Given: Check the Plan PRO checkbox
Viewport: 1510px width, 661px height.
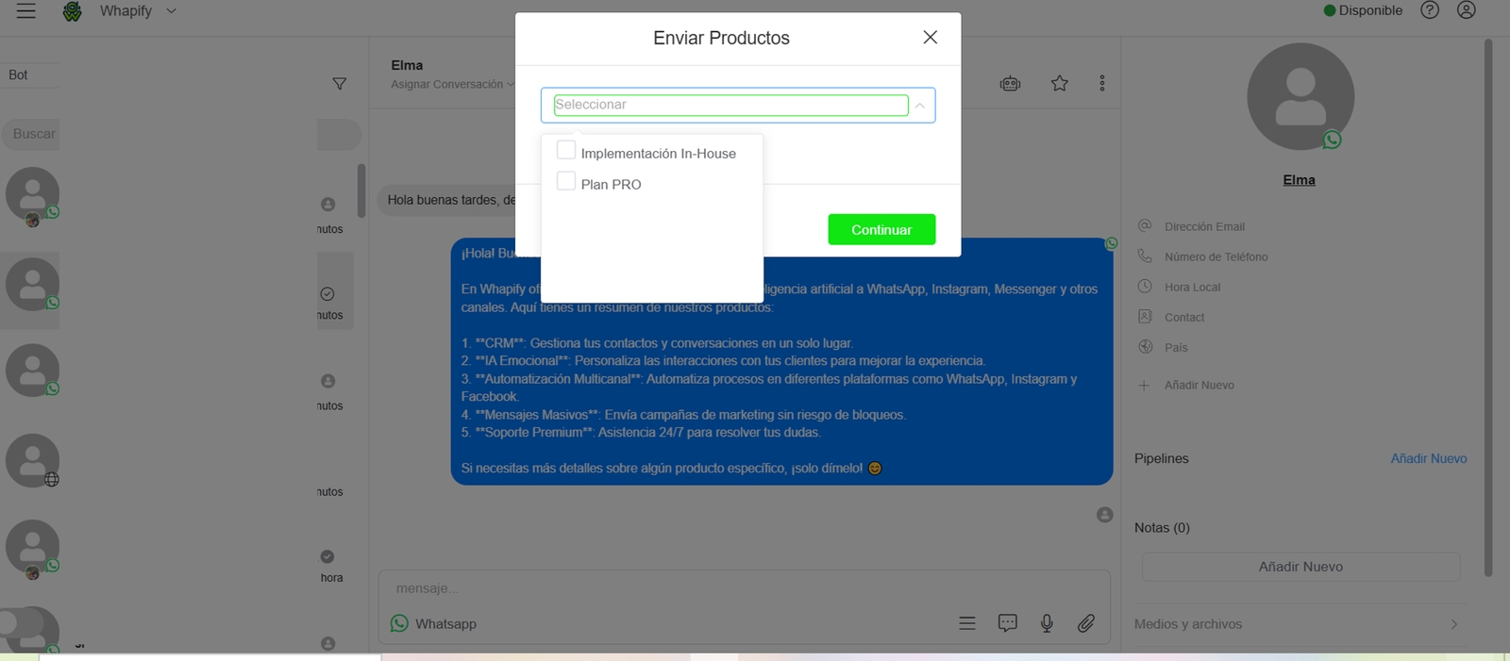Looking at the screenshot, I should click(x=566, y=182).
